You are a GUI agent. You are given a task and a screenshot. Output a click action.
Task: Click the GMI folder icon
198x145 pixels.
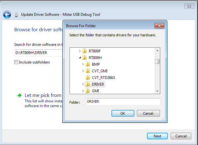pos(88,91)
